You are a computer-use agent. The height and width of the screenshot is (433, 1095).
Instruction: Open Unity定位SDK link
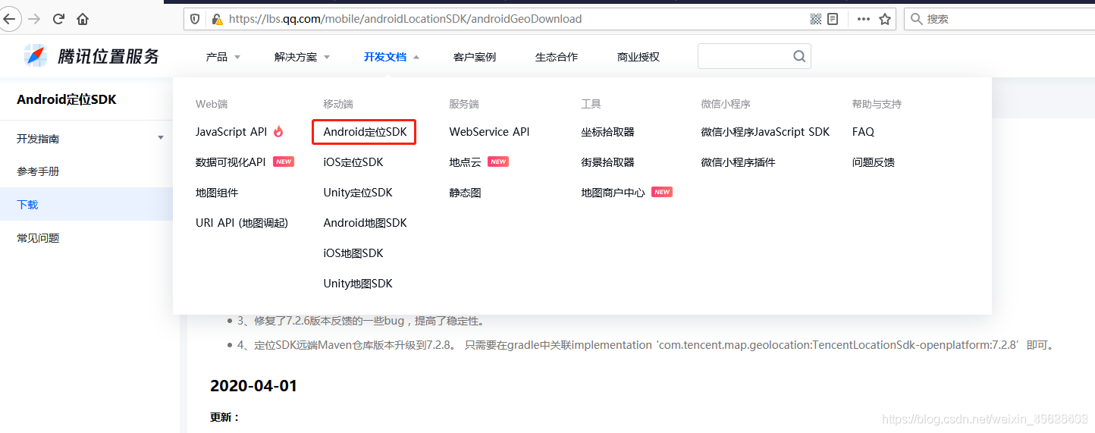point(358,193)
